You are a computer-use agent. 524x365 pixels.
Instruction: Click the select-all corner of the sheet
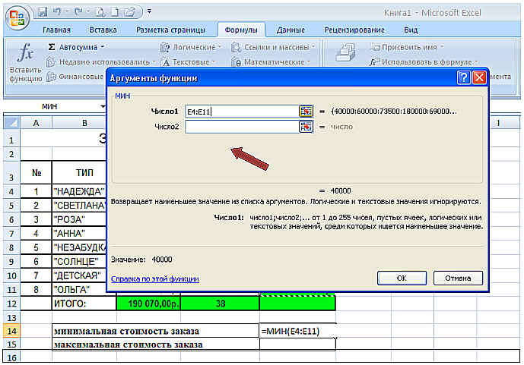(x=12, y=123)
